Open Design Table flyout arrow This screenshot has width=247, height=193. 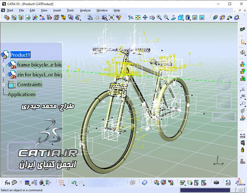pos(30,185)
